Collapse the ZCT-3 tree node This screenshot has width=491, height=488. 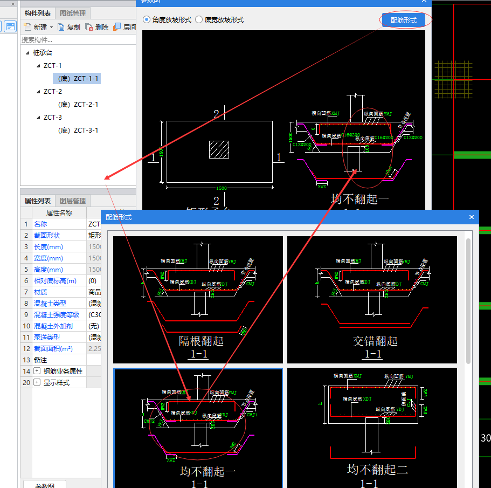tap(38, 118)
